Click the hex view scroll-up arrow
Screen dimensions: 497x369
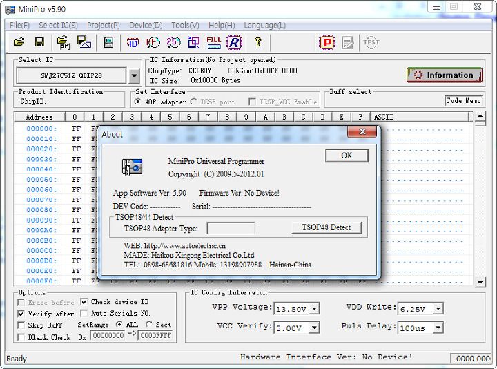[x=480, y=116]
